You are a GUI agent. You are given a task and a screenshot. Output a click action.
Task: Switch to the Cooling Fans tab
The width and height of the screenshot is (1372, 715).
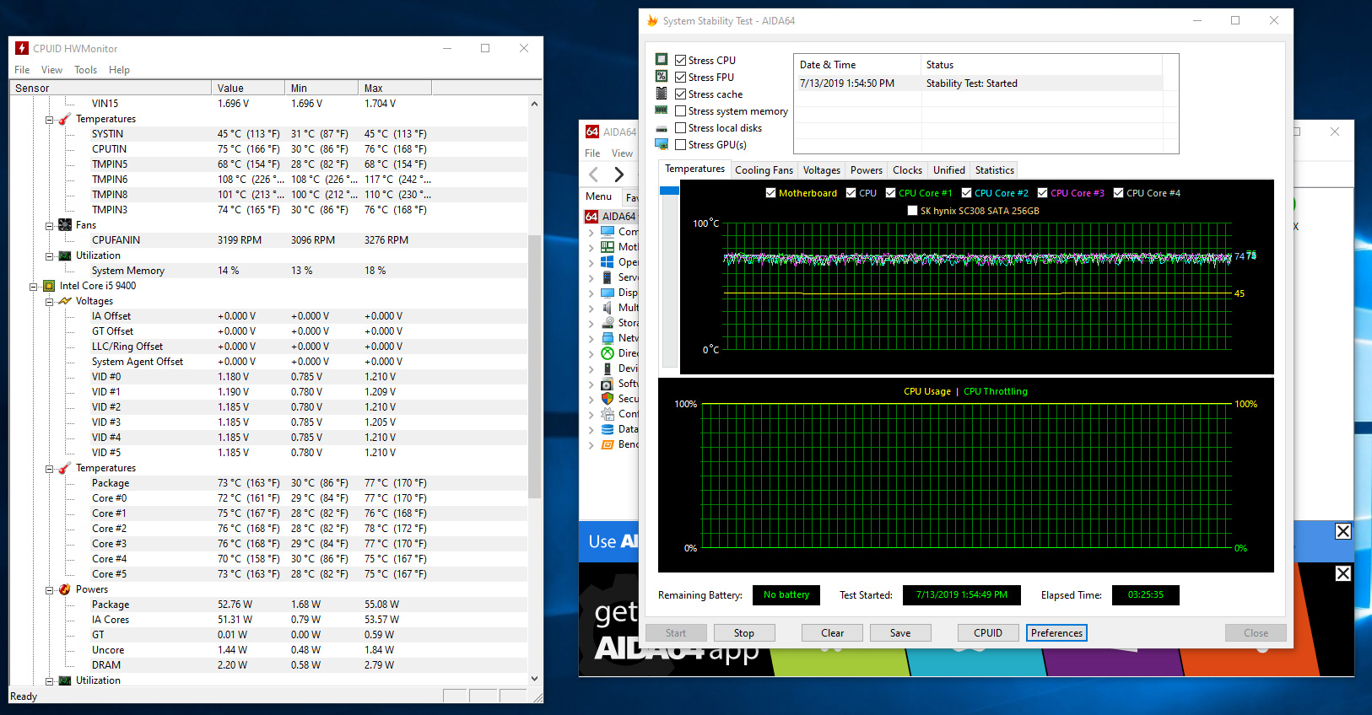[x=764, y=170]
